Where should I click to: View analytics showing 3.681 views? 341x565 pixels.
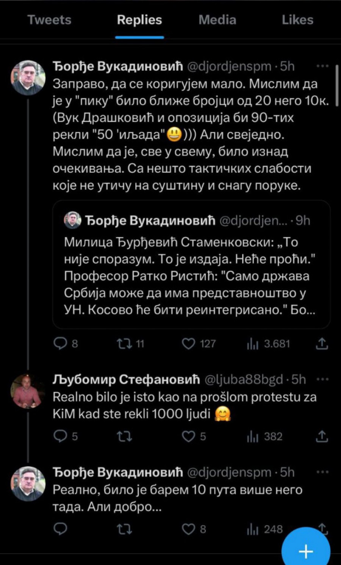253,344
